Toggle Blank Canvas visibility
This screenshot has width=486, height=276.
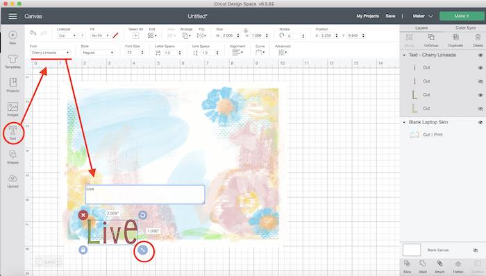[475, 250]
